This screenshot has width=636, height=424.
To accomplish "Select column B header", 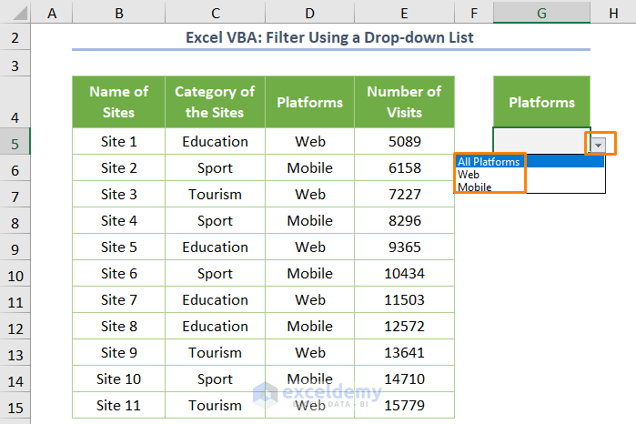I will click(x=119, y=11).
